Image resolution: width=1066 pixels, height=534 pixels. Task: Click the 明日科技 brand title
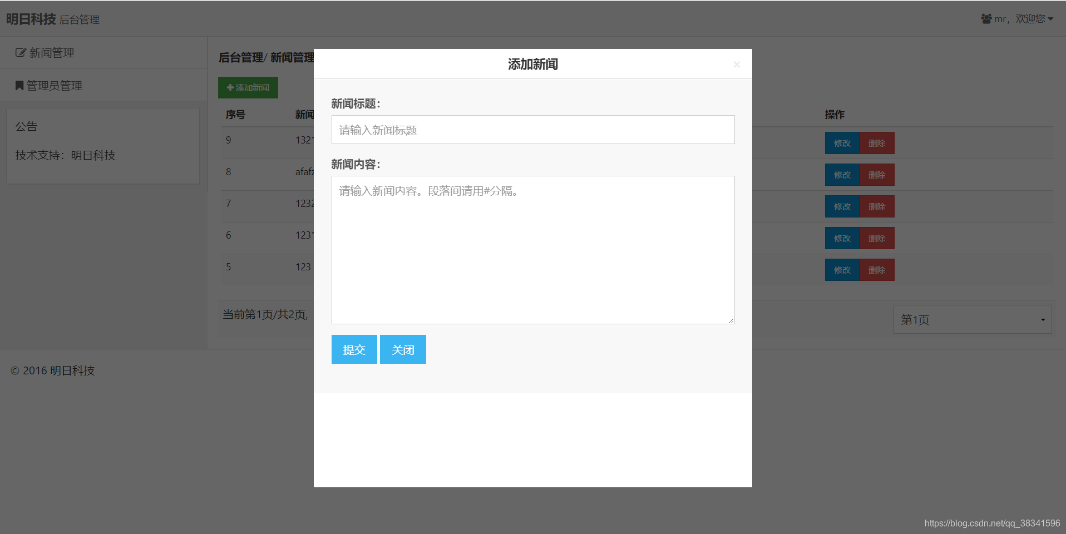click(31, 19)
